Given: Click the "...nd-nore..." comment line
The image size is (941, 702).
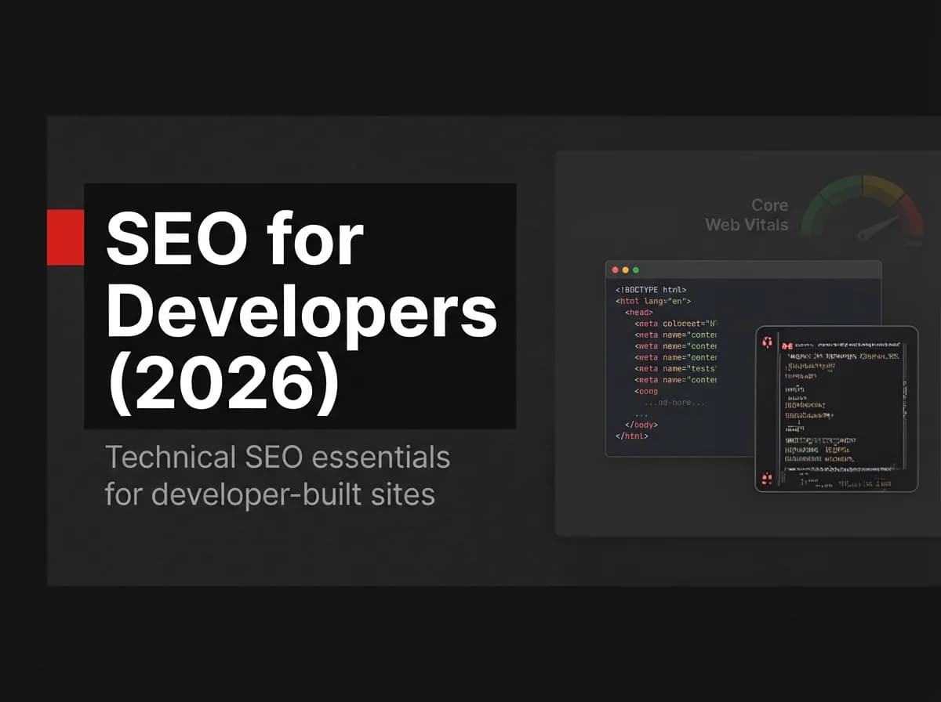Looking at the screenshot, I should coord(674,402).
